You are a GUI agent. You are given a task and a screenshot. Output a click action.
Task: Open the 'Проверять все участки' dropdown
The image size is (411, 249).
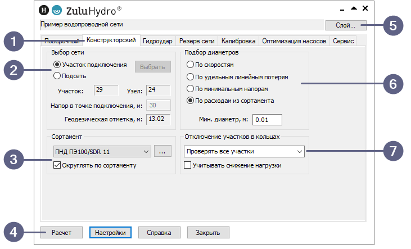point(244,151)
